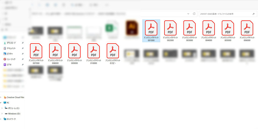Open ダウンロード in the quick access sidebar
The height and width of the screenshot is (129, 258).
[x=11, y=43]
